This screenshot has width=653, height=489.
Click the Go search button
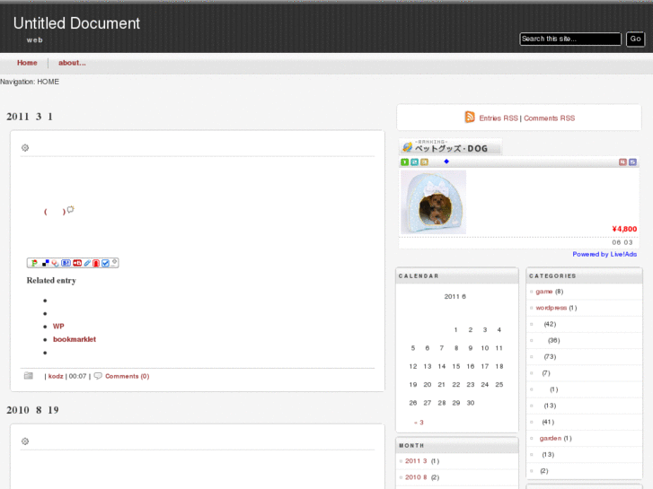(636, 39)
